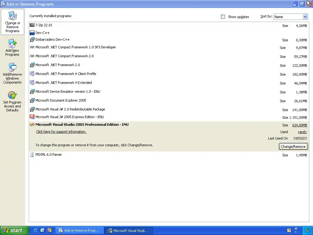Switch to Add or Remove Programs taskbar button

pyautogui.click(x=79, y=230)
